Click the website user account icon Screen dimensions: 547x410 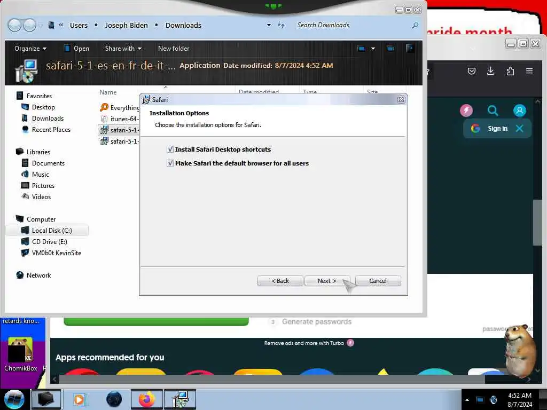[519, 111]
